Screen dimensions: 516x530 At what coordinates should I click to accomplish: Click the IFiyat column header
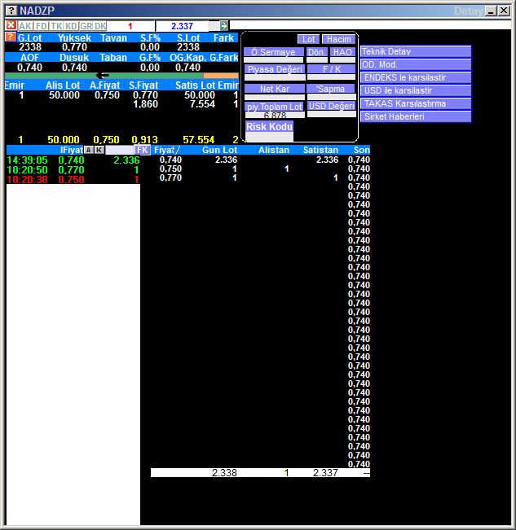coord(72,150)
